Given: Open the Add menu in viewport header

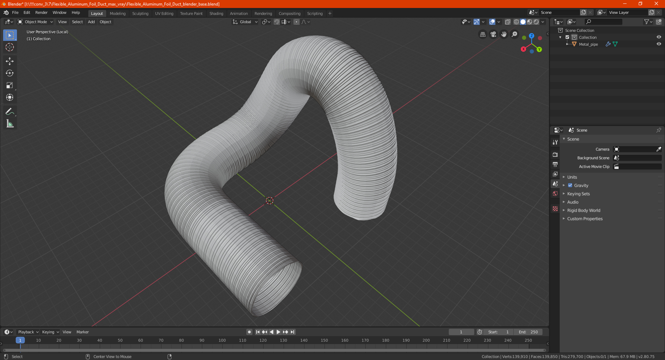Looking at the screenshot, I should tap(91, 22).
